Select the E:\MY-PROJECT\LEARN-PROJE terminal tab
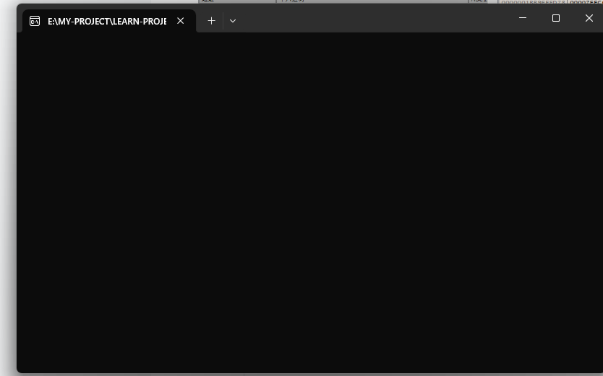This screenshot has width=603, height=376. click(109, 21)
